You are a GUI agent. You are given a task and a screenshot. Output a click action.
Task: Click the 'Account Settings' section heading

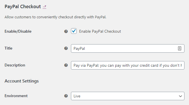22,81
